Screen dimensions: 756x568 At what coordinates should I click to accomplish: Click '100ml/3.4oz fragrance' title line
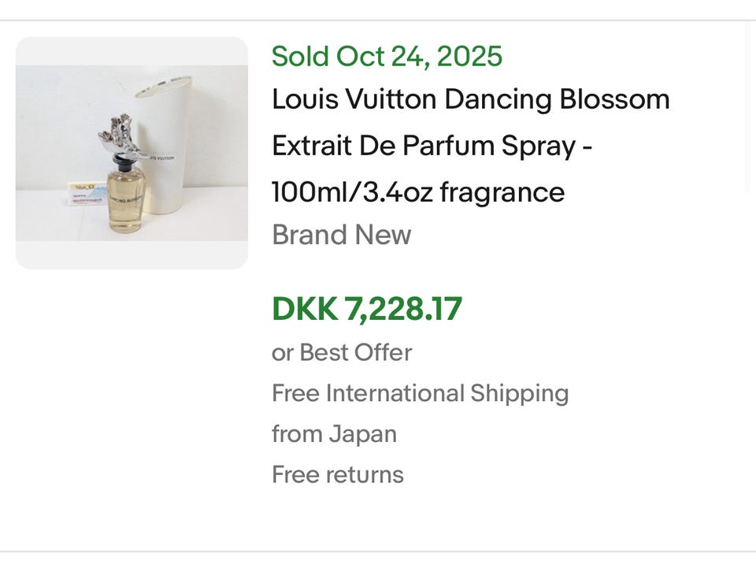click(417, 191)
